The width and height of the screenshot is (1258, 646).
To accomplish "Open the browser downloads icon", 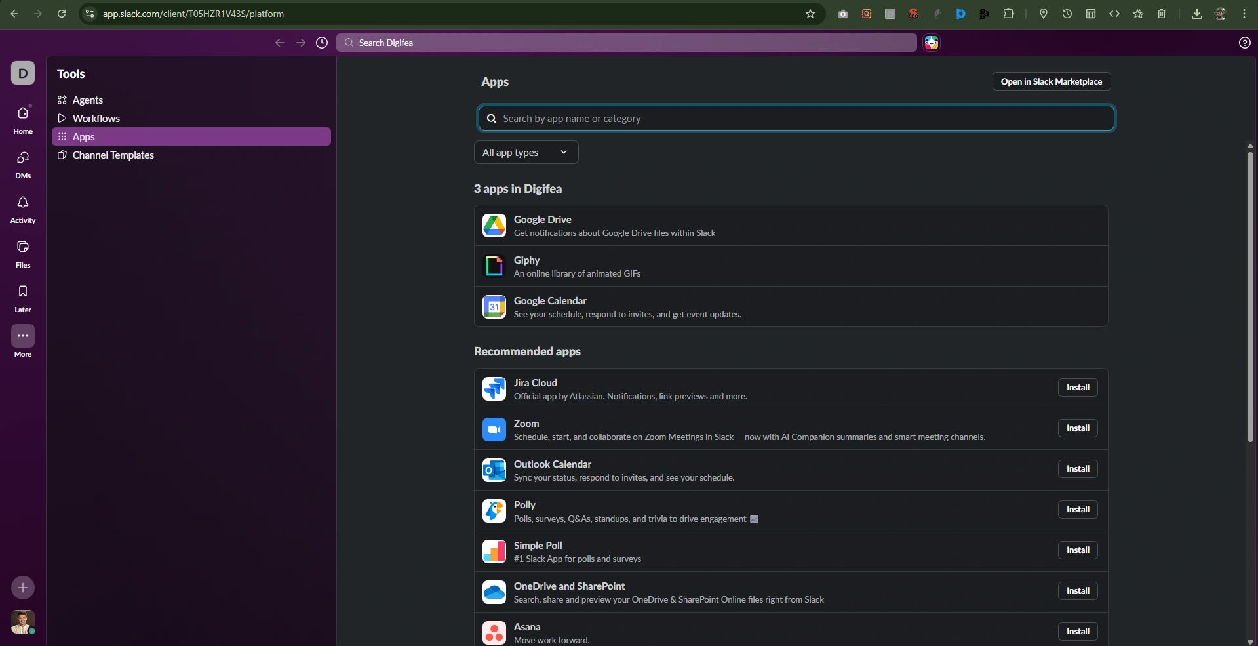I will click(x=1197, y=14).
